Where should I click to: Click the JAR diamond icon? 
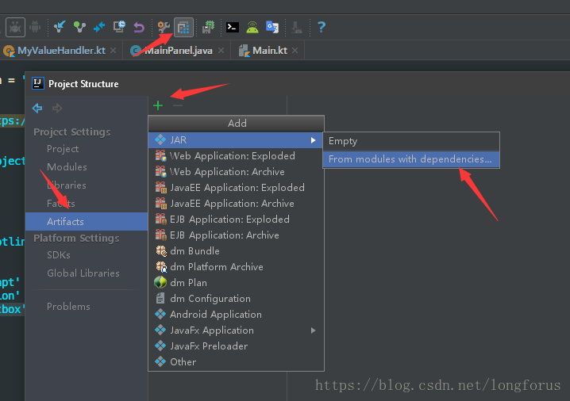coord(160,139)
